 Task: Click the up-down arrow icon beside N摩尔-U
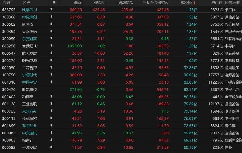click(x=52, y=10)
